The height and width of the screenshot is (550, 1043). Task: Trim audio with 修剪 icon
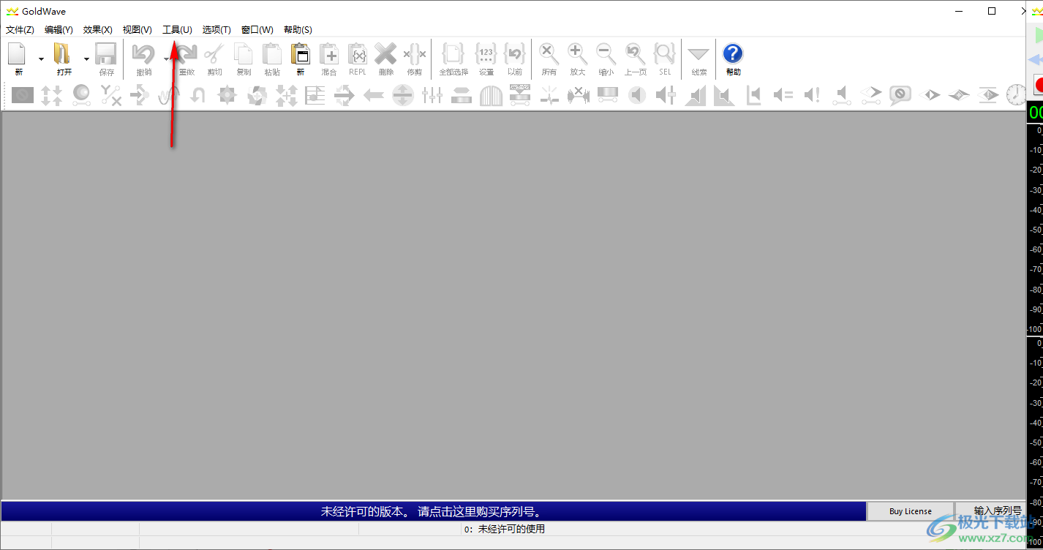tap(415, 59)
